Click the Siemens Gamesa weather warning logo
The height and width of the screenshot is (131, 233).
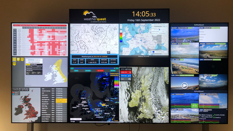[x=34, y=61]
